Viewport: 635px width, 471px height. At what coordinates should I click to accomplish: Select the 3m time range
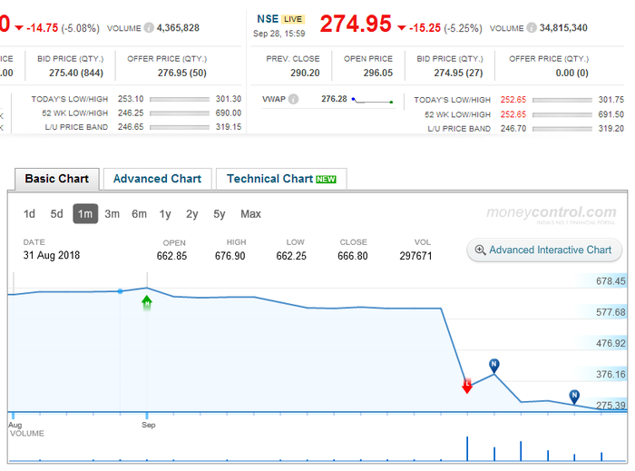click(x=112, y=214)
